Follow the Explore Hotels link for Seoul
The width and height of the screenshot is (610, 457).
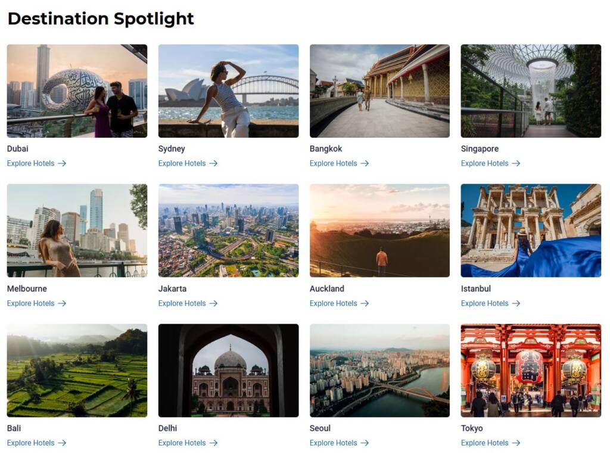coord(334,443)
